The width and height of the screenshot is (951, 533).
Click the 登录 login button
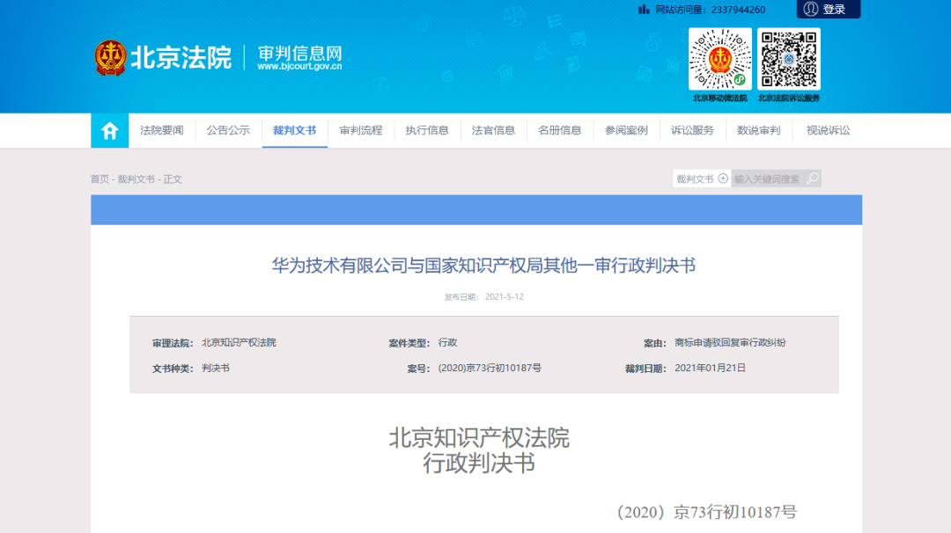click(833, 10)
